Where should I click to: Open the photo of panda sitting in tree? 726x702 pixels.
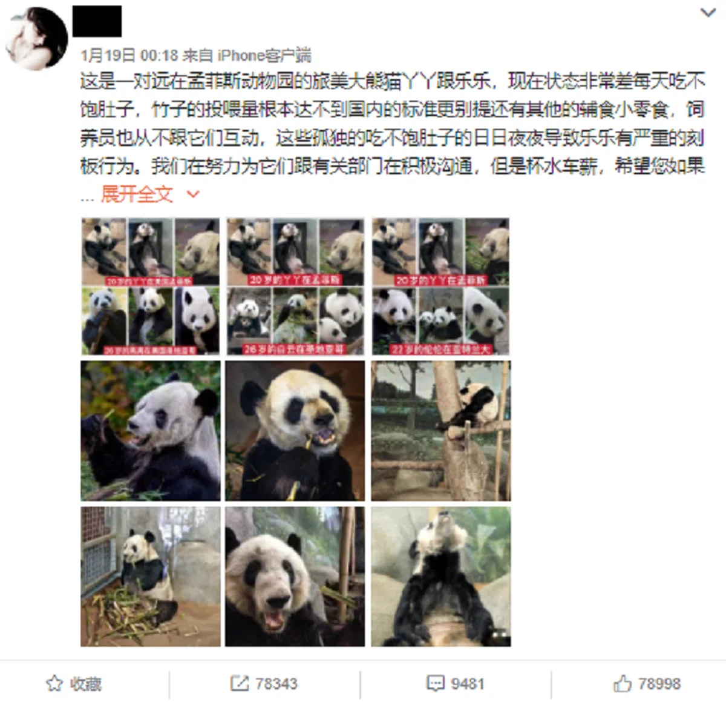point(441,431)
